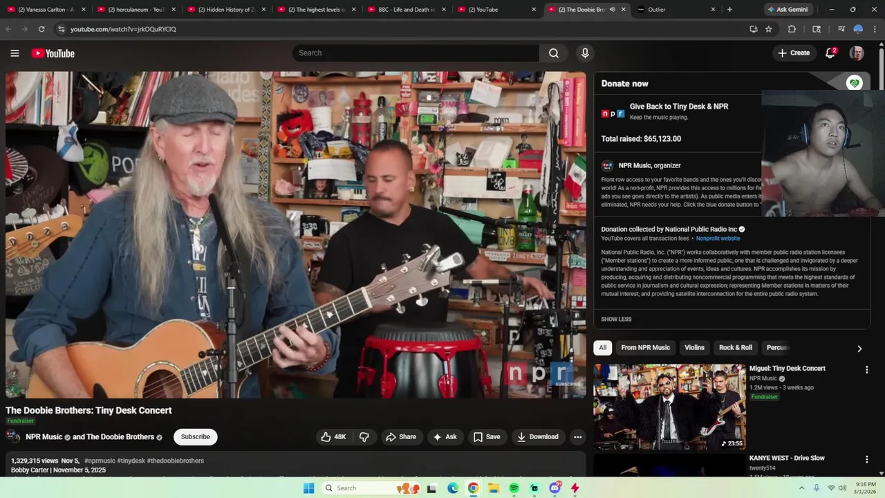The width and height of the screenshot is (885, 498).
Task: Switch to The highest levels tab
Action: pos(315,10)
